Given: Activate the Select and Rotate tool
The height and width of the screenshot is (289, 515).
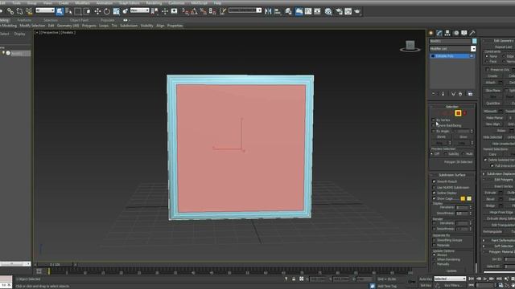Looking at the screenshot, I should [x=107, y=11].
